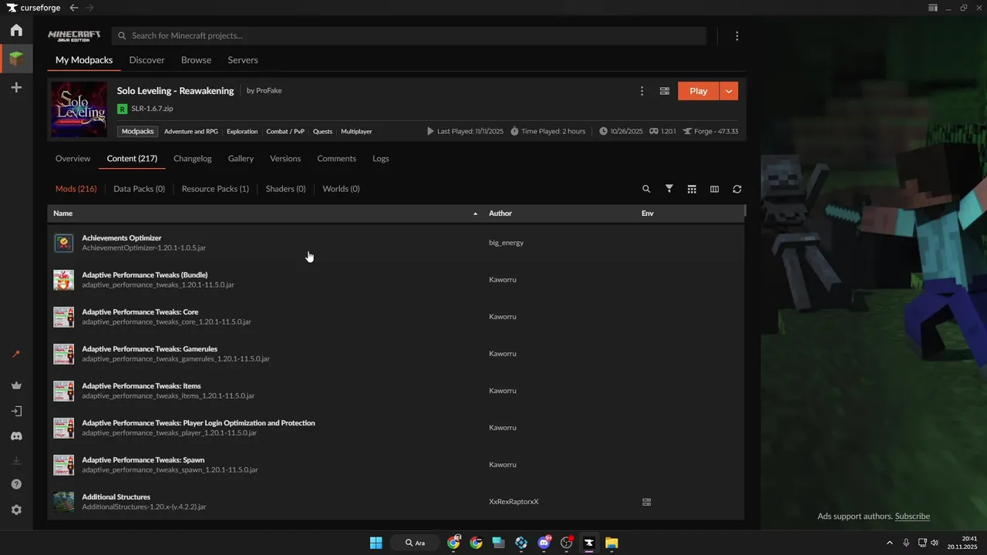
Task: Select the Data Packs (0) filter
Action: pyautogui.click(x=139, y=189)
